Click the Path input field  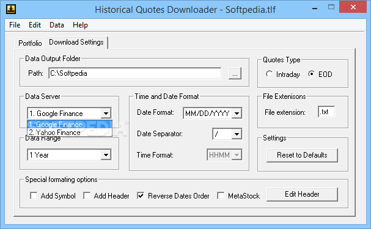[135, 73]
